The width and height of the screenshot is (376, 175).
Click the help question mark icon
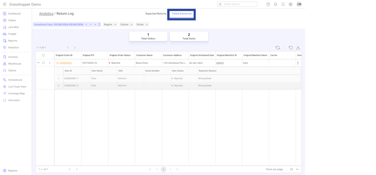268,4
